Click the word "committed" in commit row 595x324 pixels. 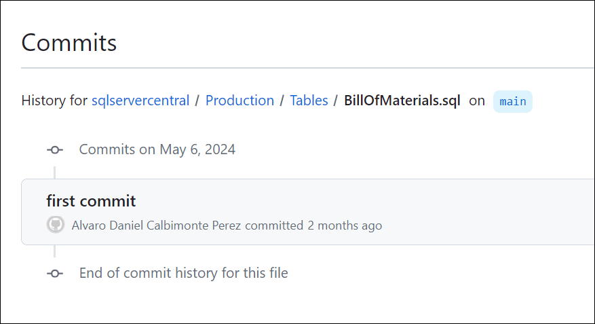274,226
